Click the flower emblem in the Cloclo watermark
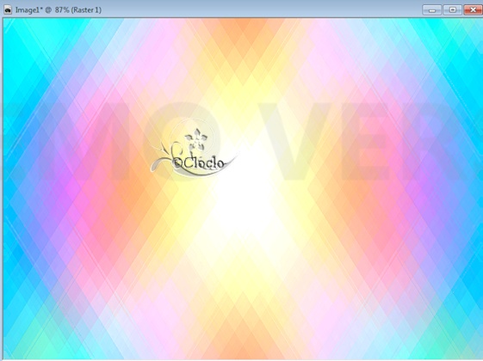This screenshot has height=361, width=483. point(196,139)
